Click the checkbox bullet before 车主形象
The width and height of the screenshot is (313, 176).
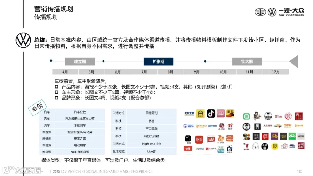pos(56,92)
